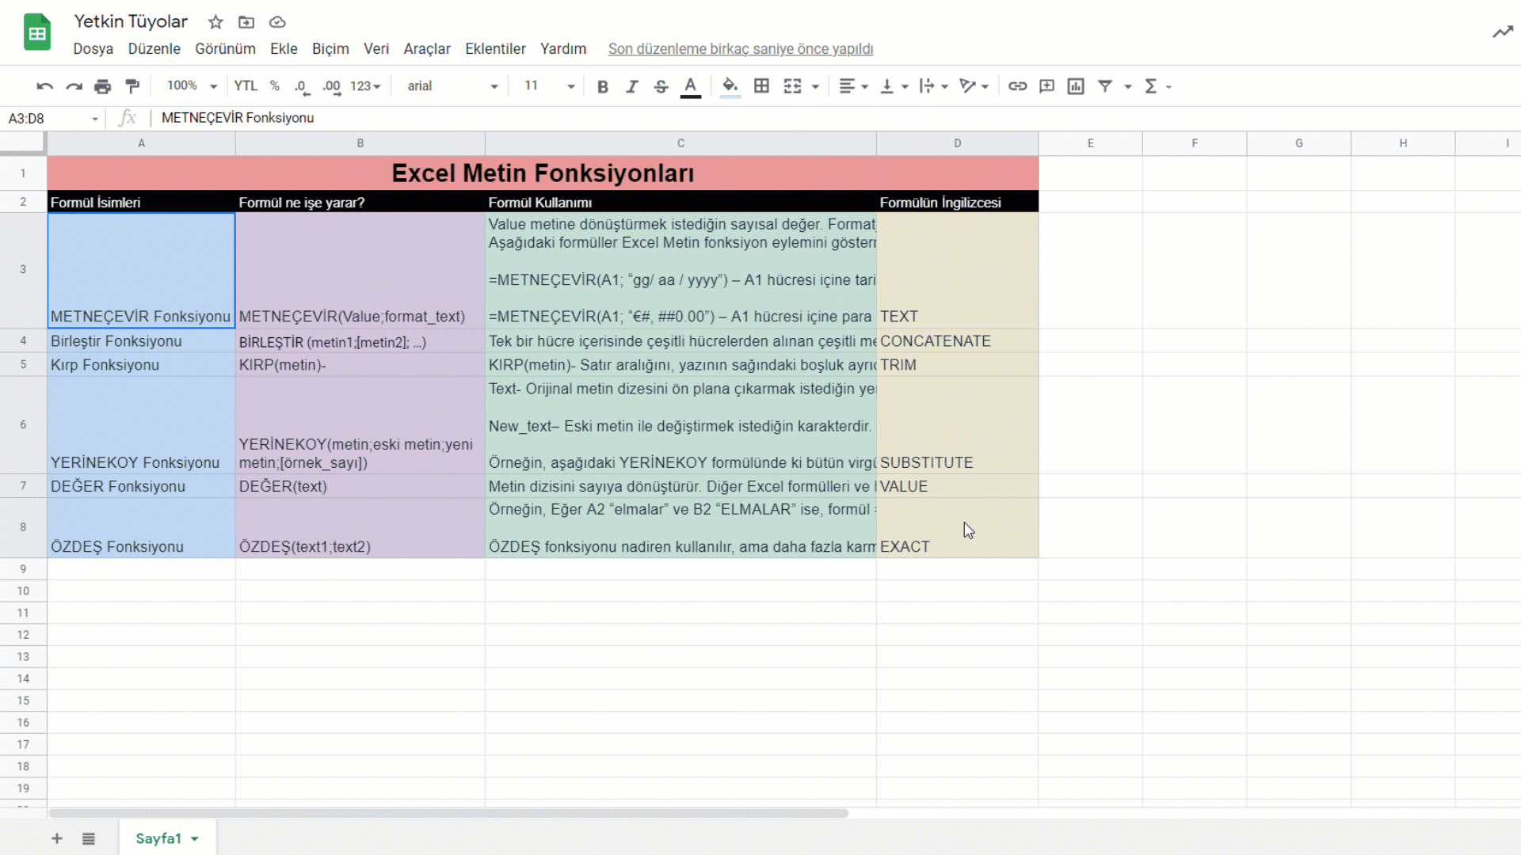Image resolution: width=1521 pixels, height=855 pixels.
Task: Open the Veri menu
Action: [375, 48]
